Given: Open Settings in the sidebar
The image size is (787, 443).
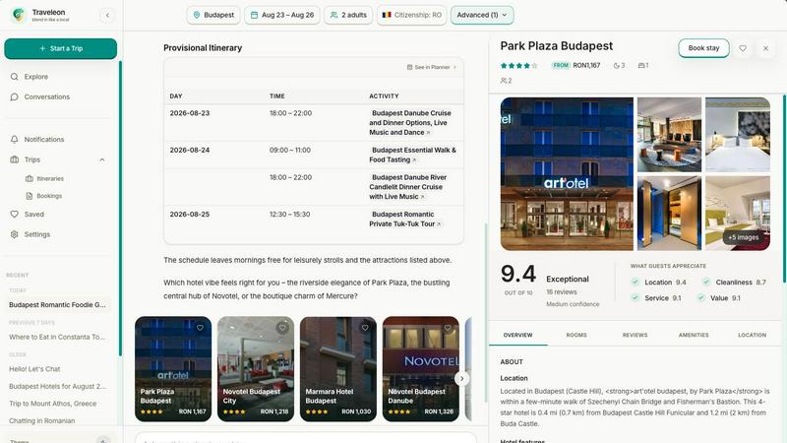Looking at the screenshot, I should point(37,234).
